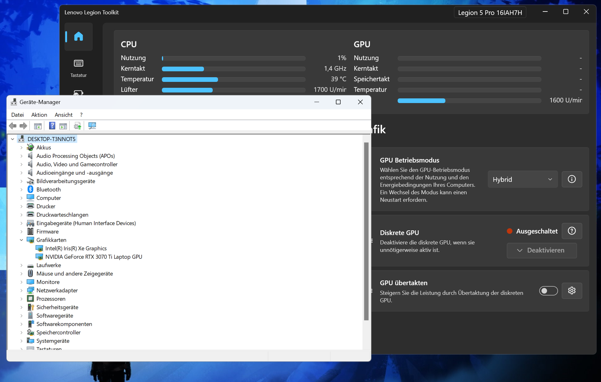Click the Diskrete GPU question mark icon
This screenshot has height=382, width=601.
(x=571, y=231)
